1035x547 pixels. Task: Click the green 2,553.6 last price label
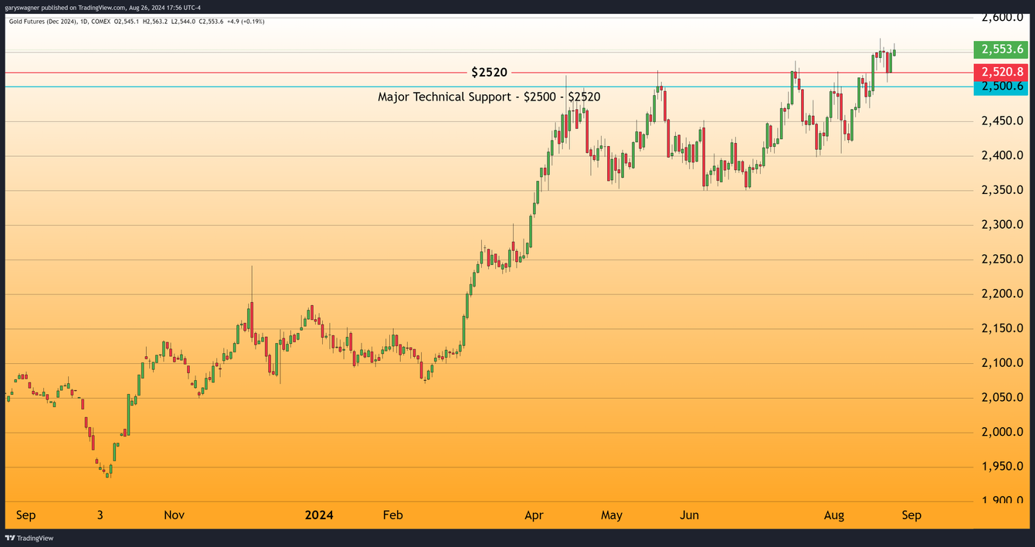(x=1001, y=49)
